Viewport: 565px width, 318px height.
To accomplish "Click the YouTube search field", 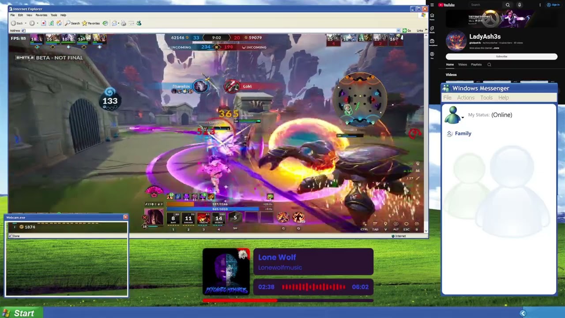I will tap(485, 5).
